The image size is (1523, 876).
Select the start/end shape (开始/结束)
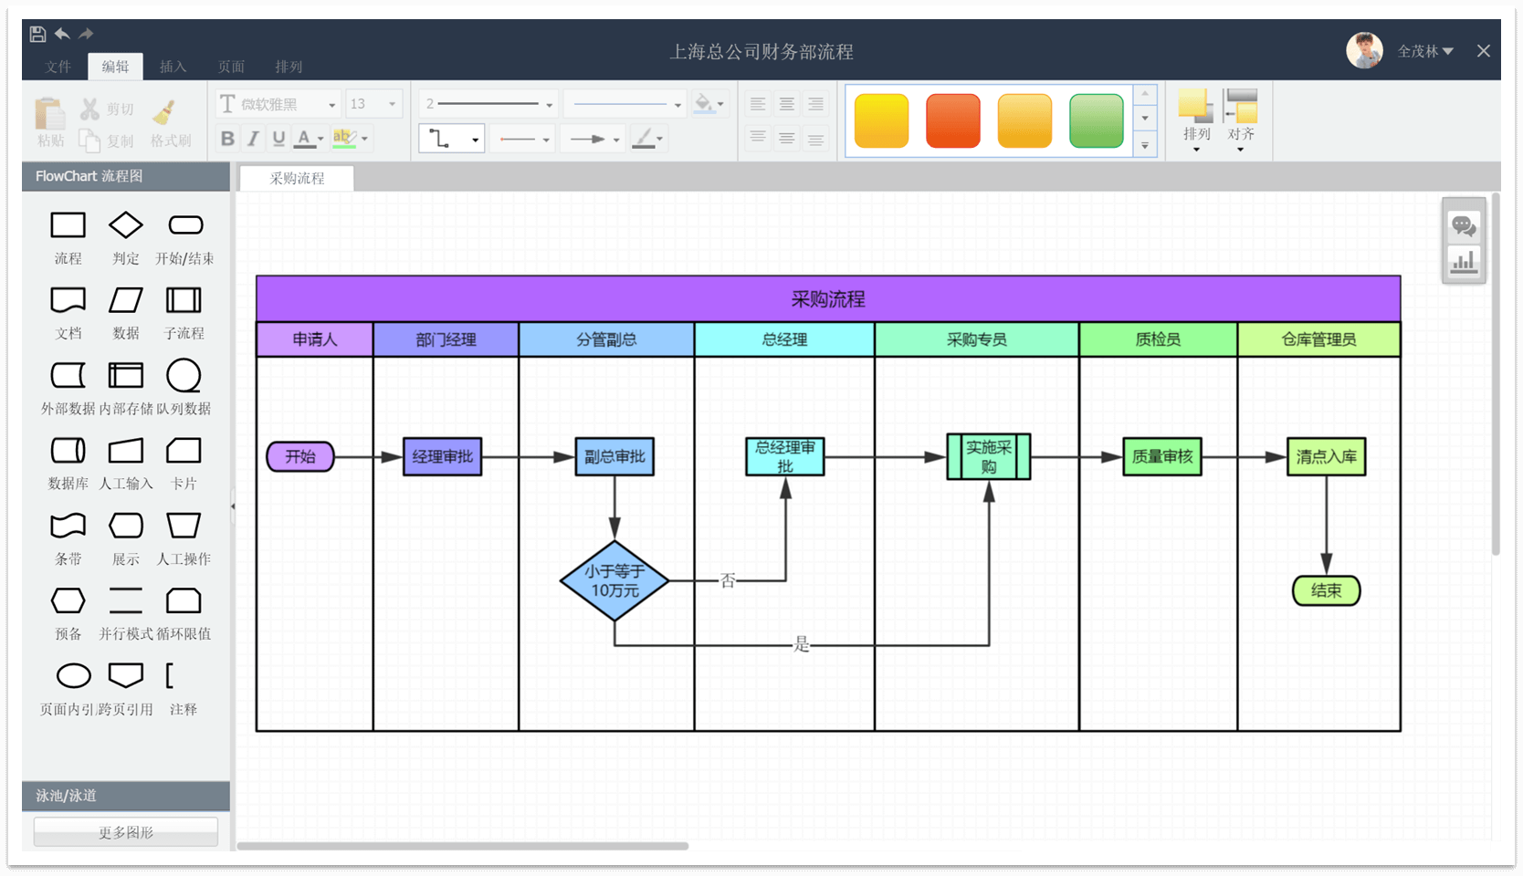click(184, 224)
